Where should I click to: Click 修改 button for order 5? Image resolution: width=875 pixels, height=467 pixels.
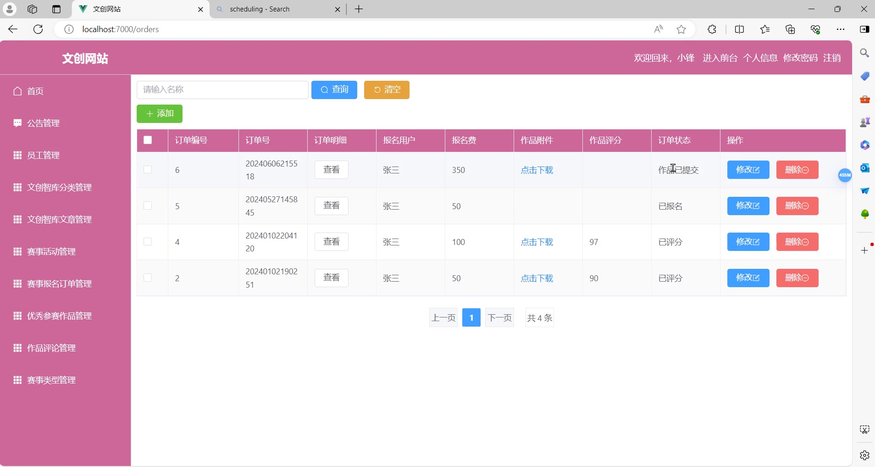pyautogui.click(x=748, y=206)
